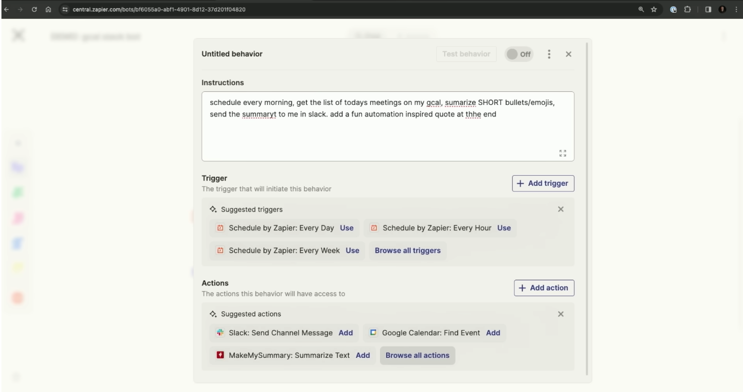Click the Test behavior button
Image resolution: width=743 pixels, height=392 pixels.
466,54
